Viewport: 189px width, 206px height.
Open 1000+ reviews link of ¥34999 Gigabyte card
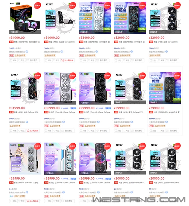tap(15, 48)
